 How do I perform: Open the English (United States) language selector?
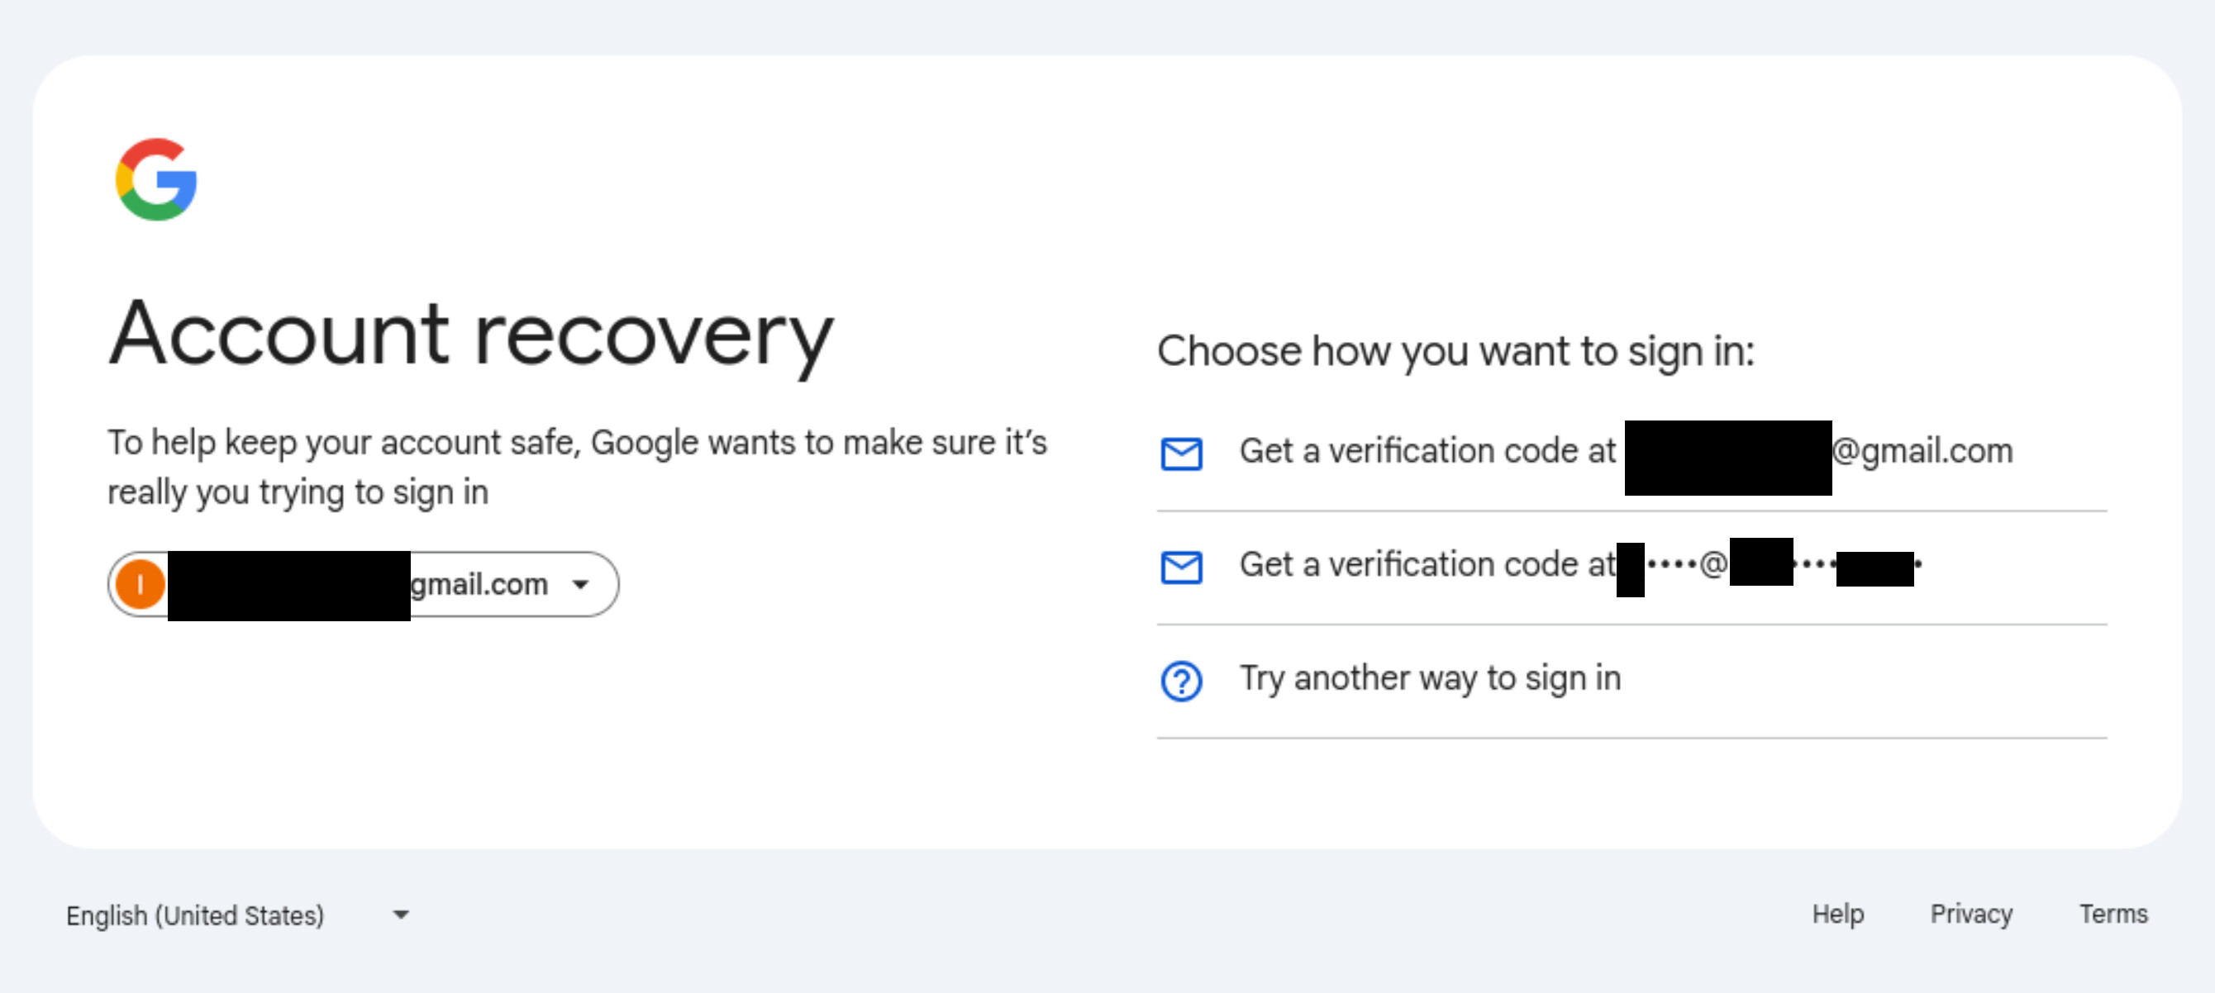click(x=195, y=915)
